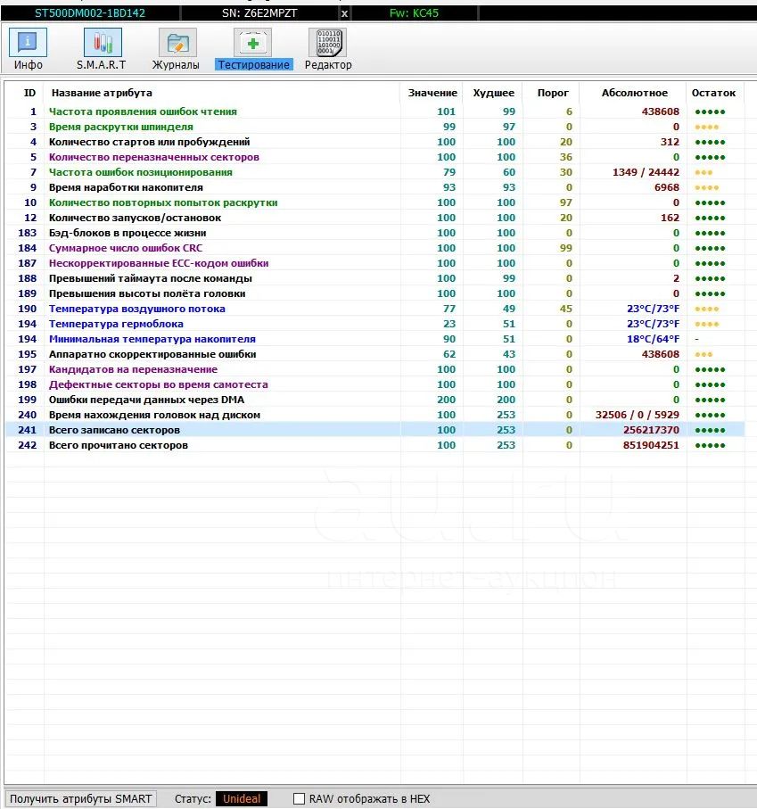Click the SN: Z6E2MPZT label
Image resolution: width=757 pixels, height=809 pixels.
click(x=259, y=13)
